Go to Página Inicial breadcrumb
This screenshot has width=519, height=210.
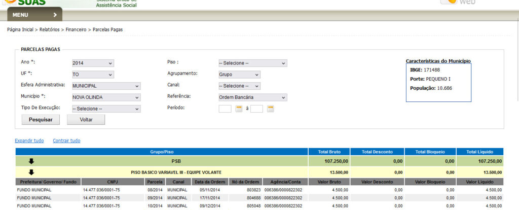20,29
